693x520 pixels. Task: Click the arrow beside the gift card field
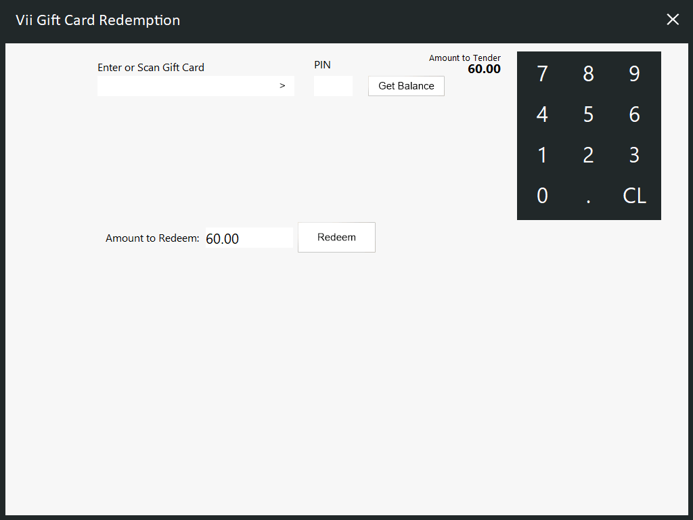pyautogui.click(x=282, y=86)
